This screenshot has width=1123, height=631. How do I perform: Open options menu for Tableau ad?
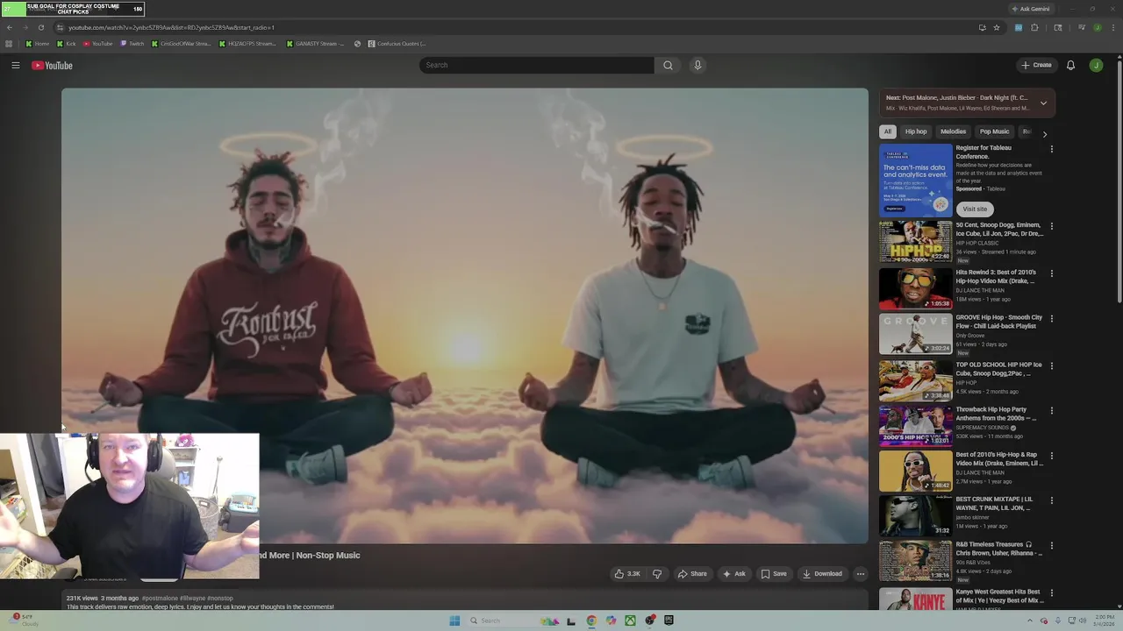[x=1051, y=149]
